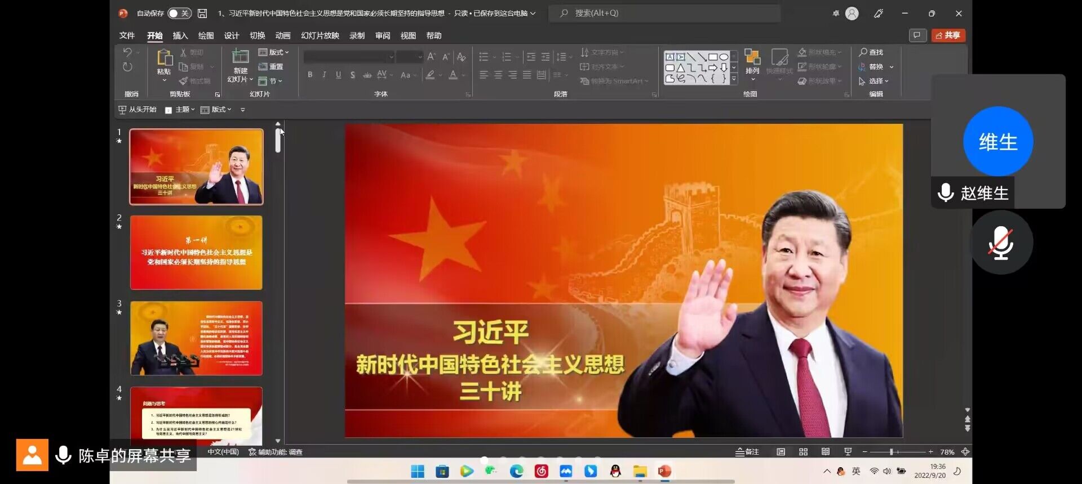The width and height of the screenshot is (1082, 484).
Task: Toggle the crossed-out microphone mute button
Action: click(1001, 243)
